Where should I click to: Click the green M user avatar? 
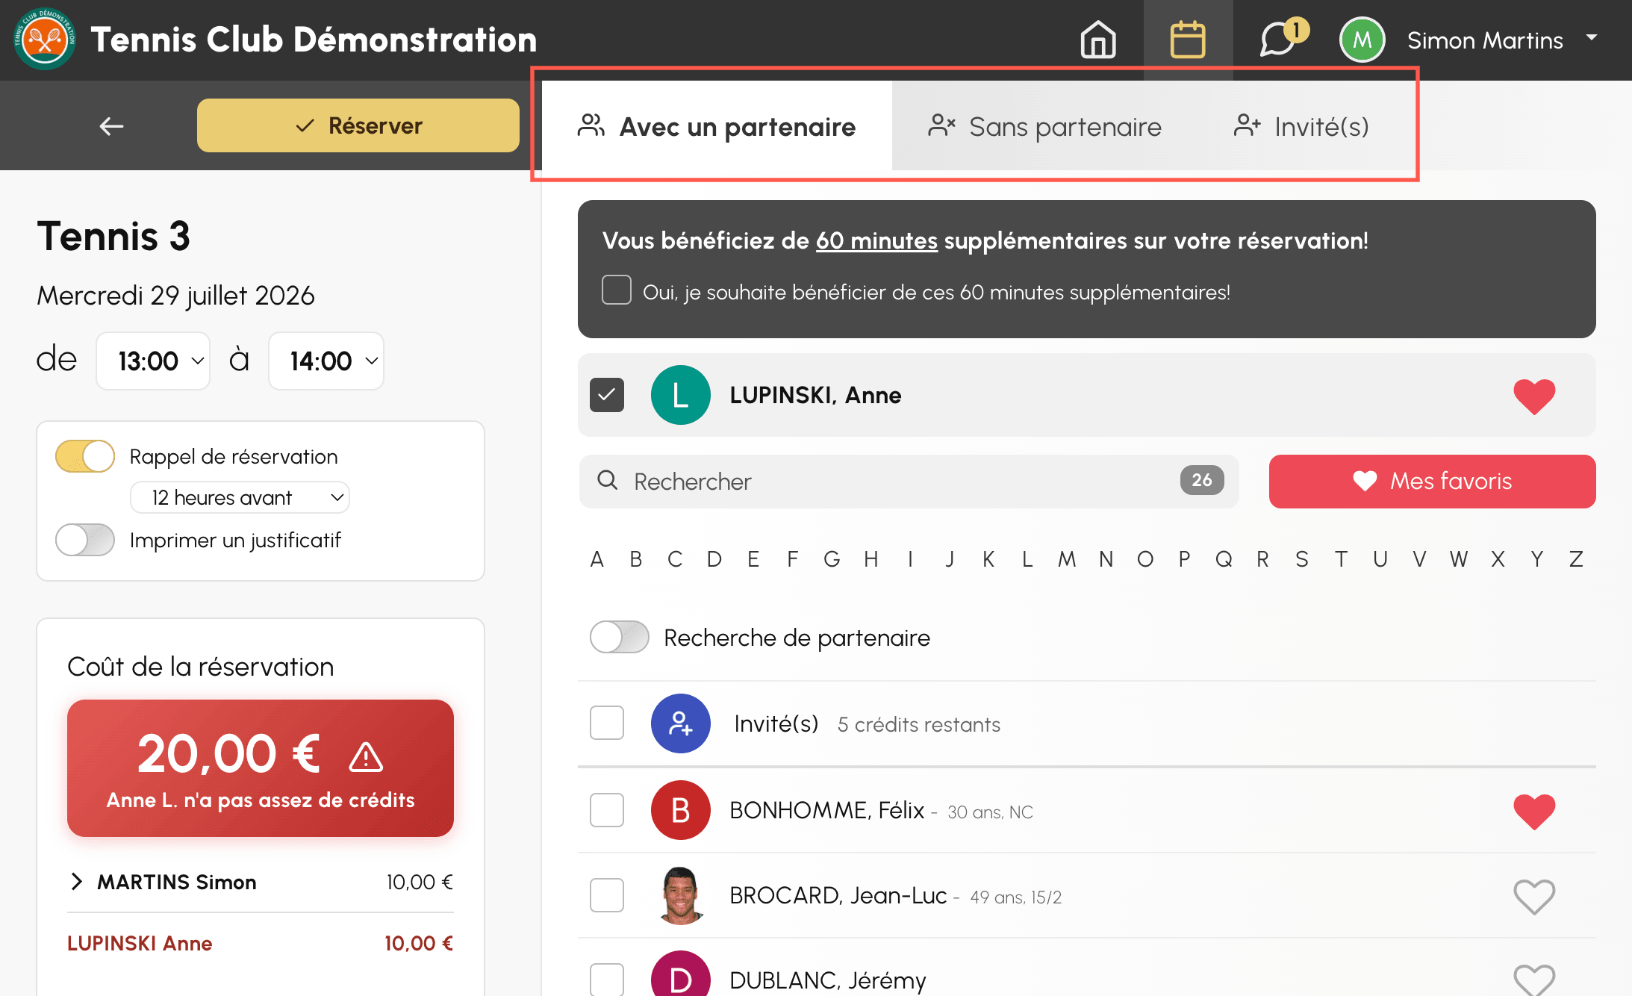pyautogui.click(x=1362, y=40)
